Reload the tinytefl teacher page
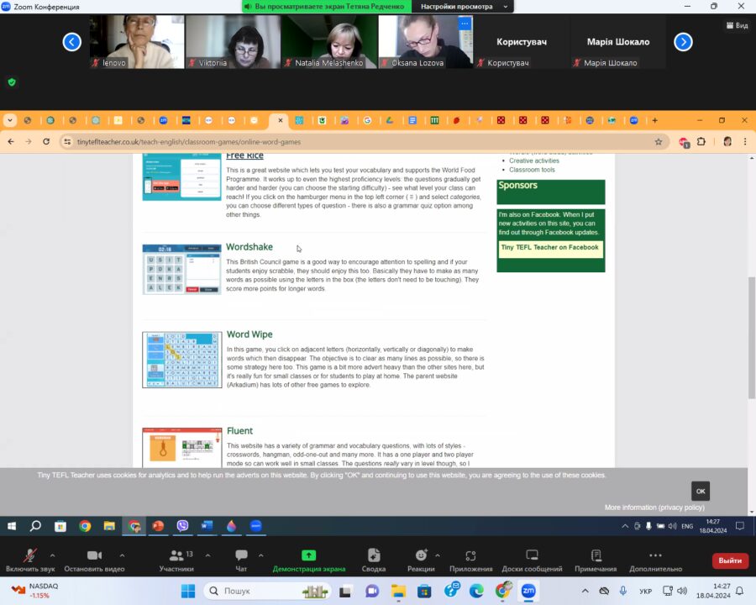 pyautogui.click(x=46, y=141)
